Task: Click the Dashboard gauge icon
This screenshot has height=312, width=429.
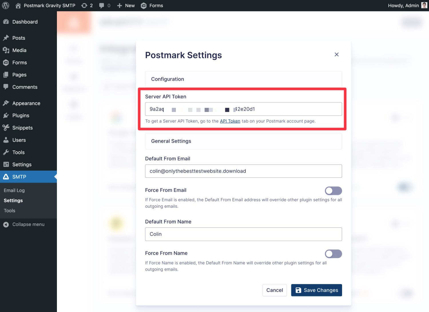Action: click(6, 22)
